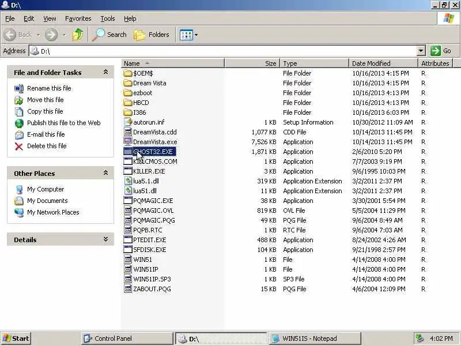
Task: Open the Back history dropdown arrow
Action: (39, 35)
